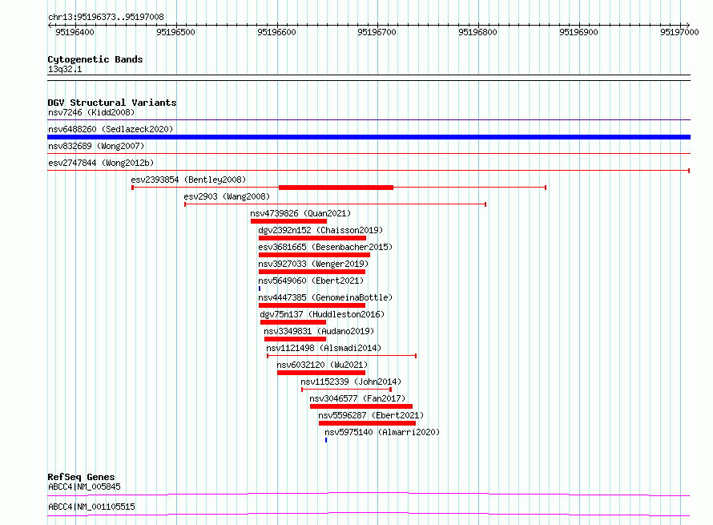Click the 13q32.1 cytogenetic band label
Screen dimensions: 713x525
tap(65, 69)
